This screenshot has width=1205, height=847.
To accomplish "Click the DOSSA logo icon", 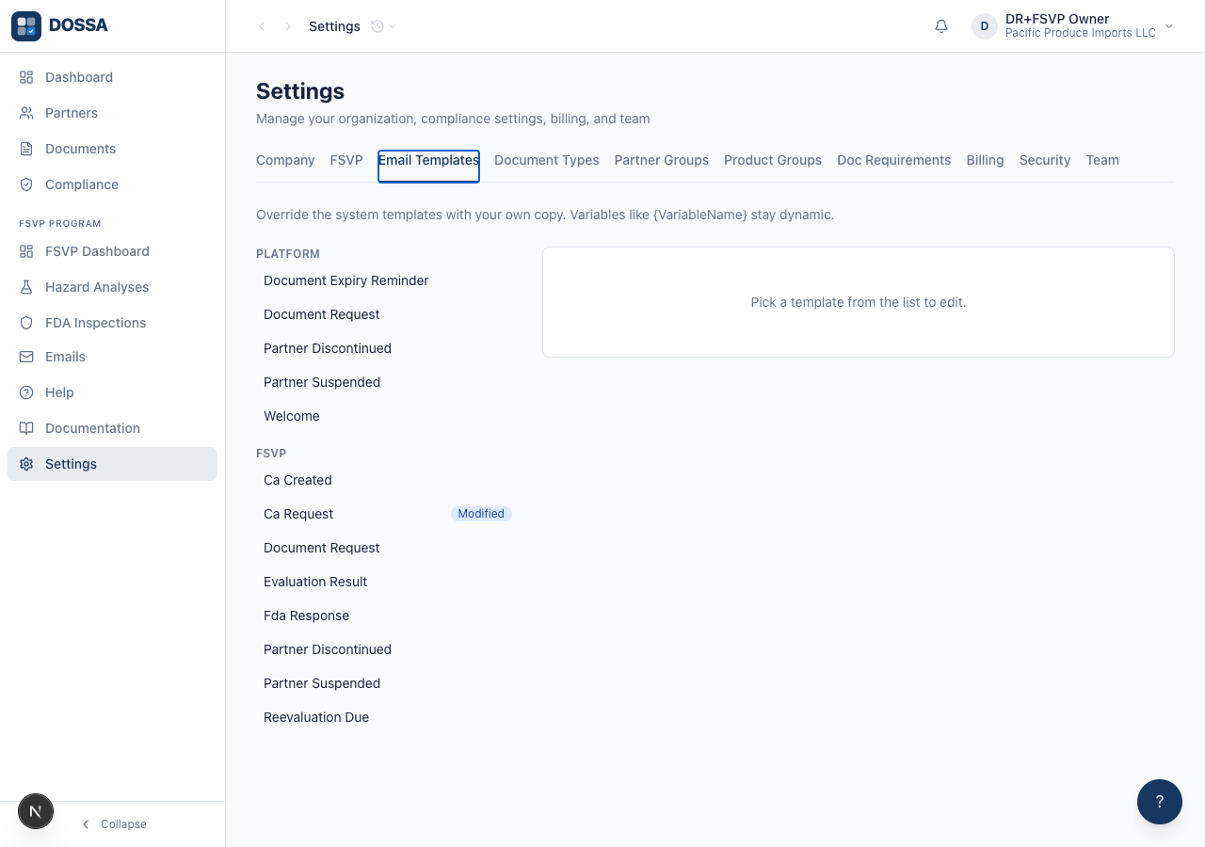I will 26,26.
